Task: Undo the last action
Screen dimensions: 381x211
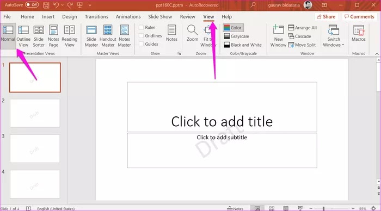Action: click(x=56, y=5)
